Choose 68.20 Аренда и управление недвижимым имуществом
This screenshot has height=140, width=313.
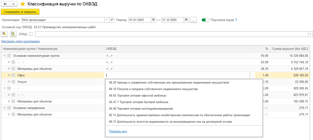pyautogui.click(x=169, y=83)
